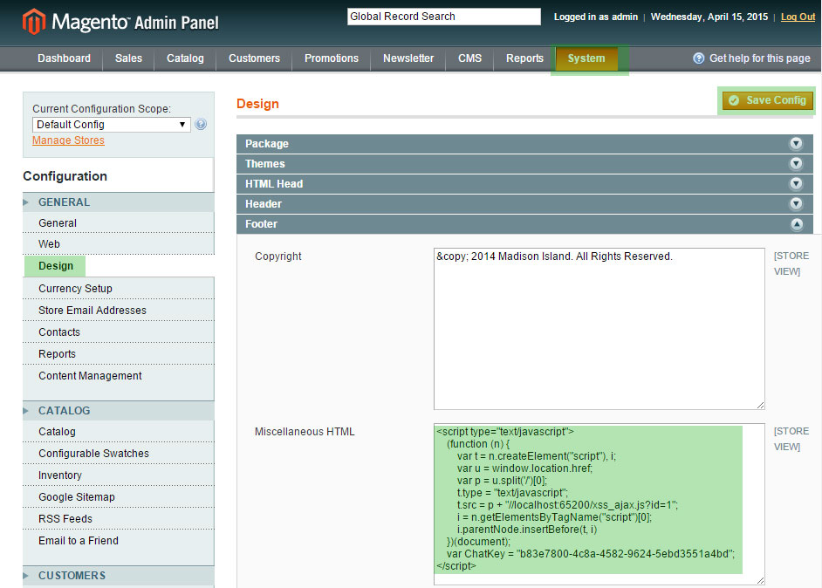The height and width of the screenshot is (588, 822).
Task: Click the Miscellaneous HTML field label
Action: (x=305, y=432)
